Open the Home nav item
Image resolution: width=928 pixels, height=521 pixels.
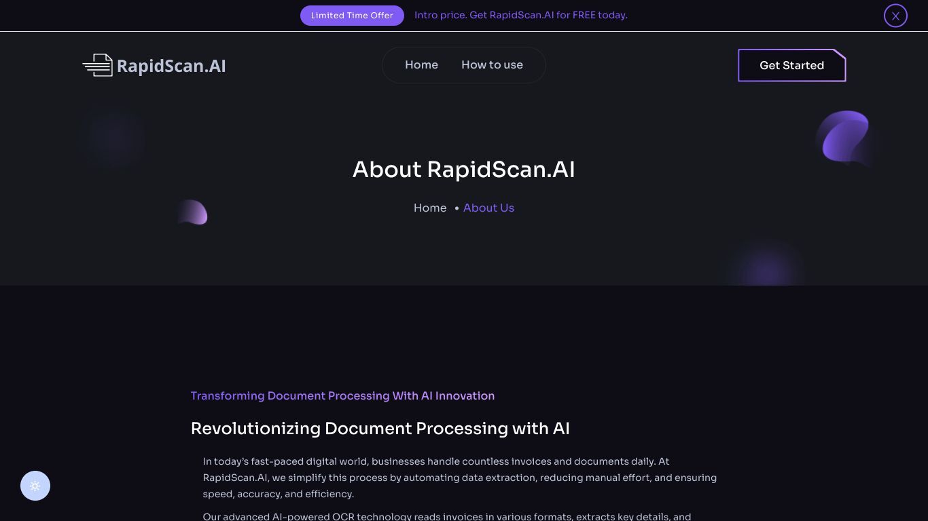point(421,65)
